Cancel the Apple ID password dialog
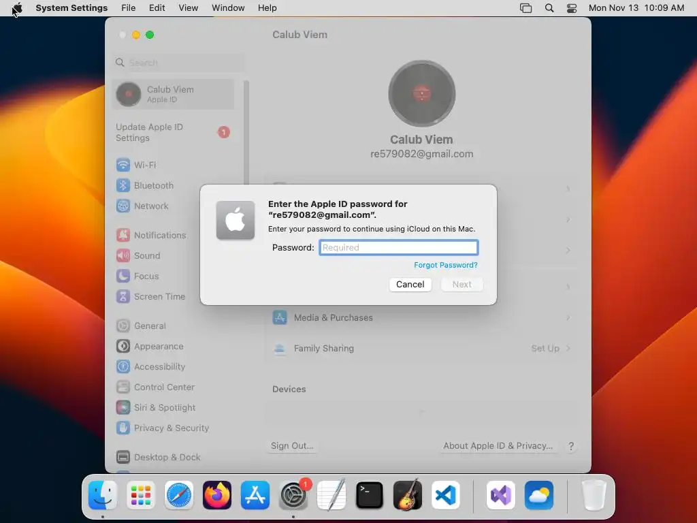Image resolution: width=697 pixels, height=523 pixels. (410, 284)
